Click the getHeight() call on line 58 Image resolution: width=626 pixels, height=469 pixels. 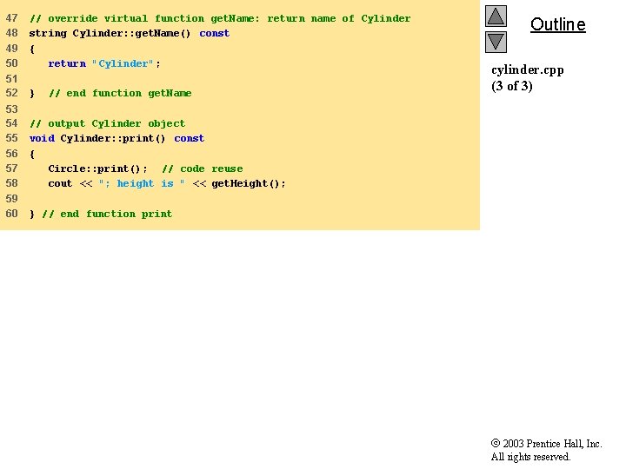click(x=249, y=184)
